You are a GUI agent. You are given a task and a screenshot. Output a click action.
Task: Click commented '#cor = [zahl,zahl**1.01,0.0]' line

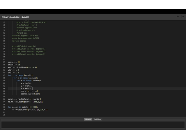(x=31, y=22)
